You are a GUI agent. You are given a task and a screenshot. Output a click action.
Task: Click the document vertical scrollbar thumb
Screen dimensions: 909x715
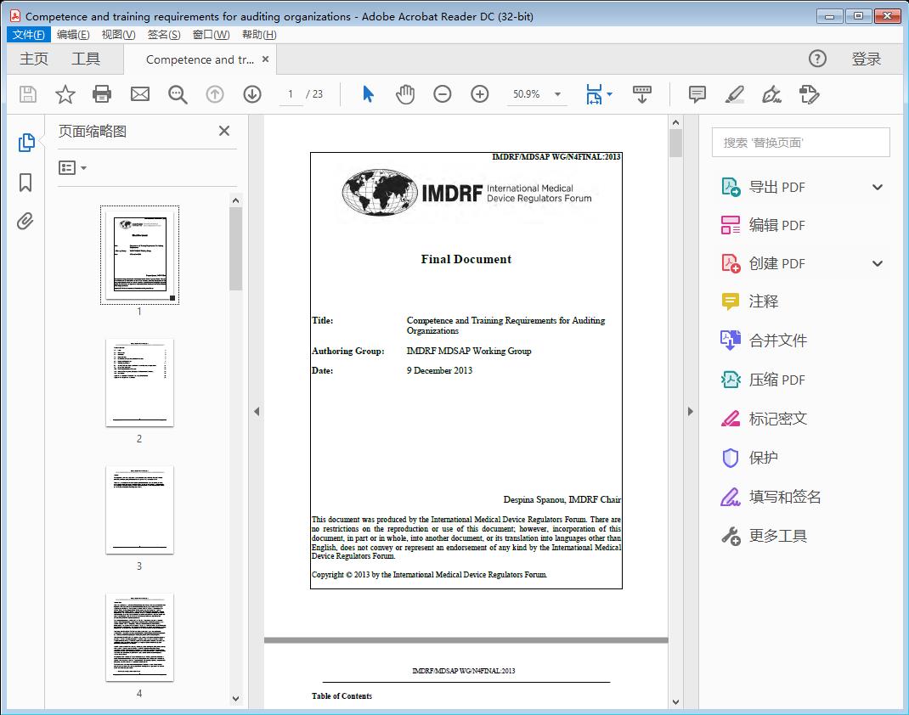[675, 144]
